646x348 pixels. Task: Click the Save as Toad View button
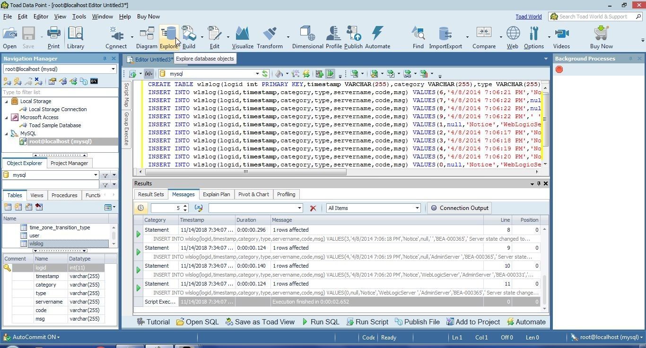coord(260,322)
